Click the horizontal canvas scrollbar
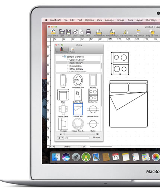 101,147
